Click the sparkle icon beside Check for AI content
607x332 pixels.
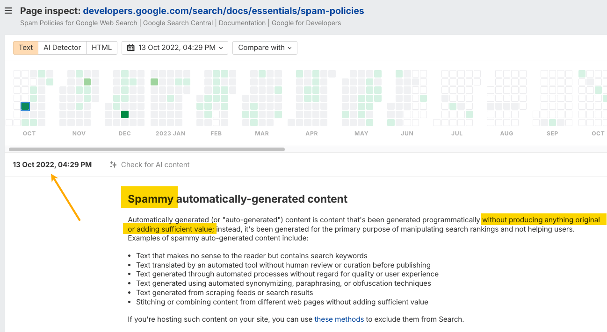(113, 164)
